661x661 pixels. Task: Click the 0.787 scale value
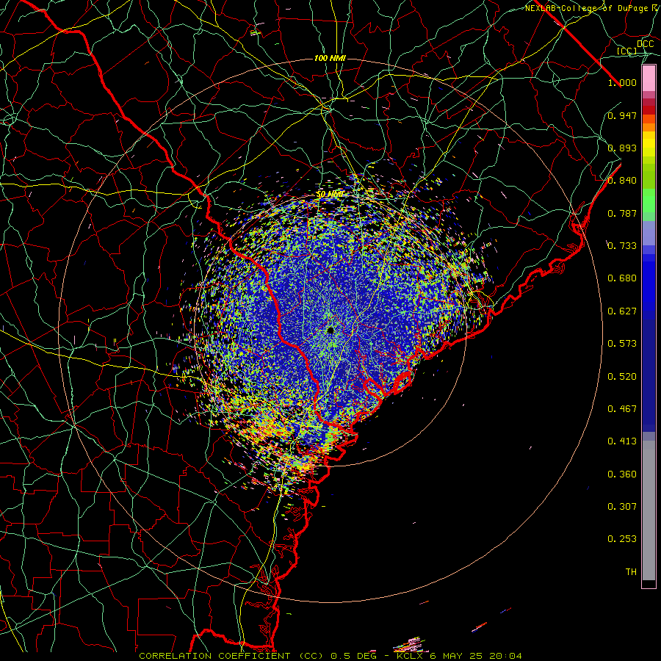[622, 213]
